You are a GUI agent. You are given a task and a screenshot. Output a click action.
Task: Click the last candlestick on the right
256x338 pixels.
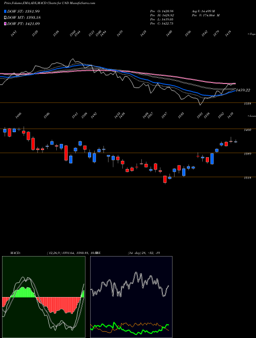coord(236,142)
